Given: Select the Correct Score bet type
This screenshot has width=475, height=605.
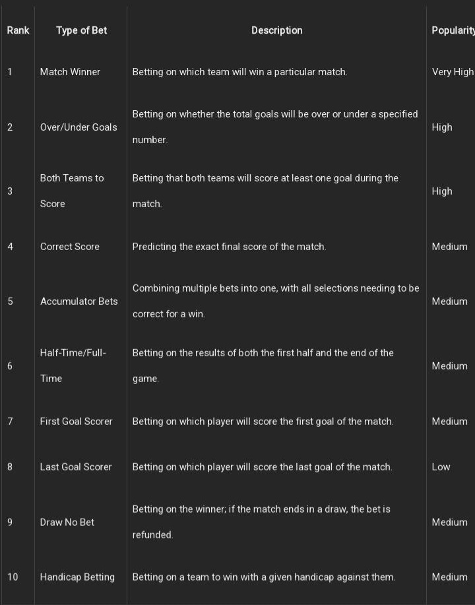Looking at the screenshot, I should (70, 247).
